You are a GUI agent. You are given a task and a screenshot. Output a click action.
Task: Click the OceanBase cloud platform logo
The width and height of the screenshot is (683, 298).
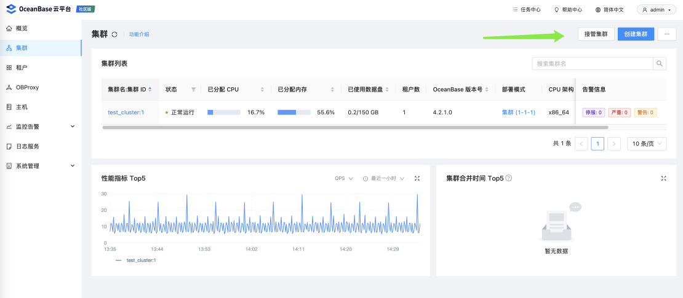pos(39,9)
